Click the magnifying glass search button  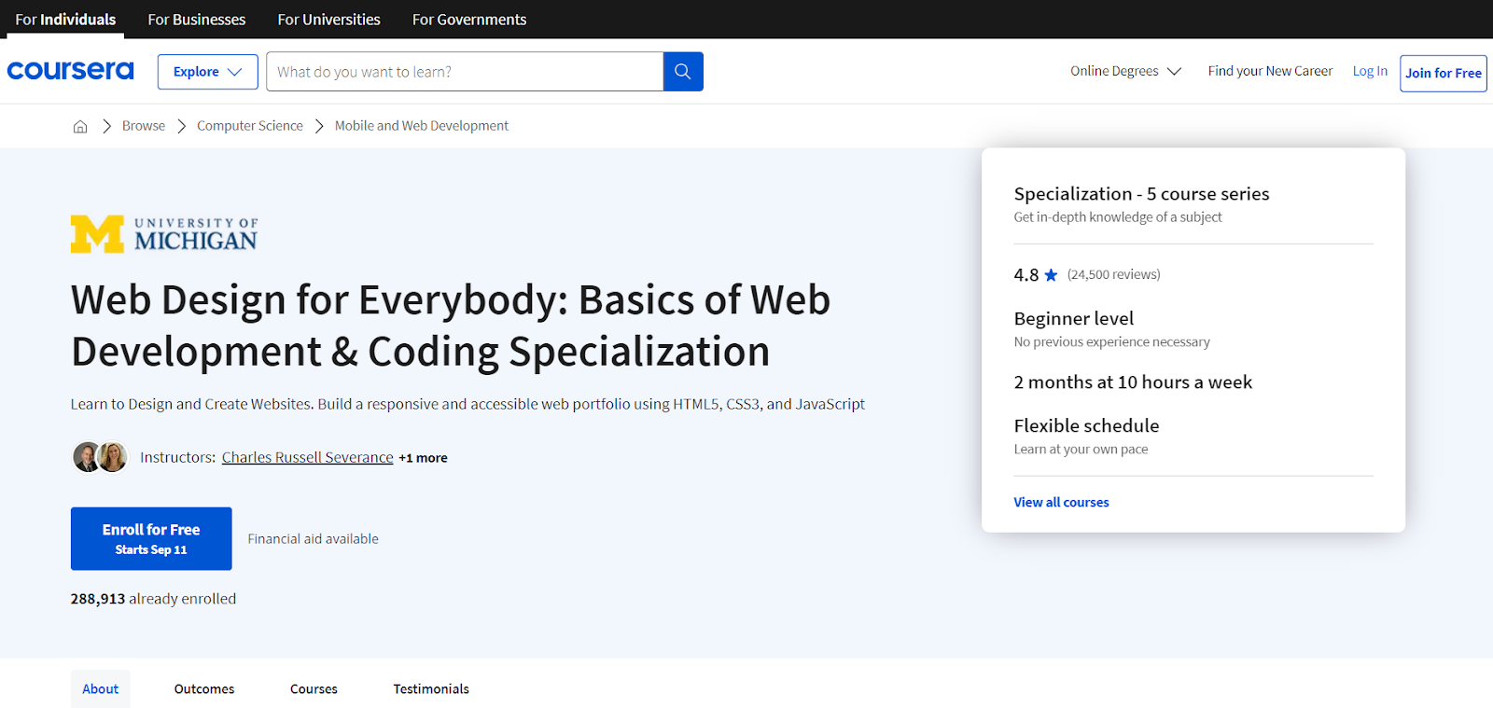pyautogui.click(x=683, y=72)
